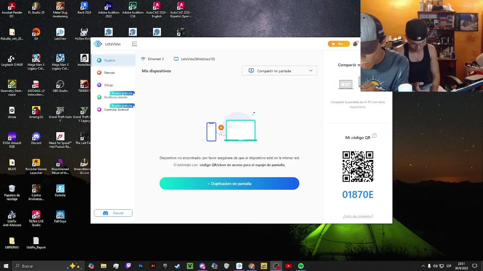Open Among Us desktop icon
The width and height of the screenshot is (483, 271).
pos(36,113)
